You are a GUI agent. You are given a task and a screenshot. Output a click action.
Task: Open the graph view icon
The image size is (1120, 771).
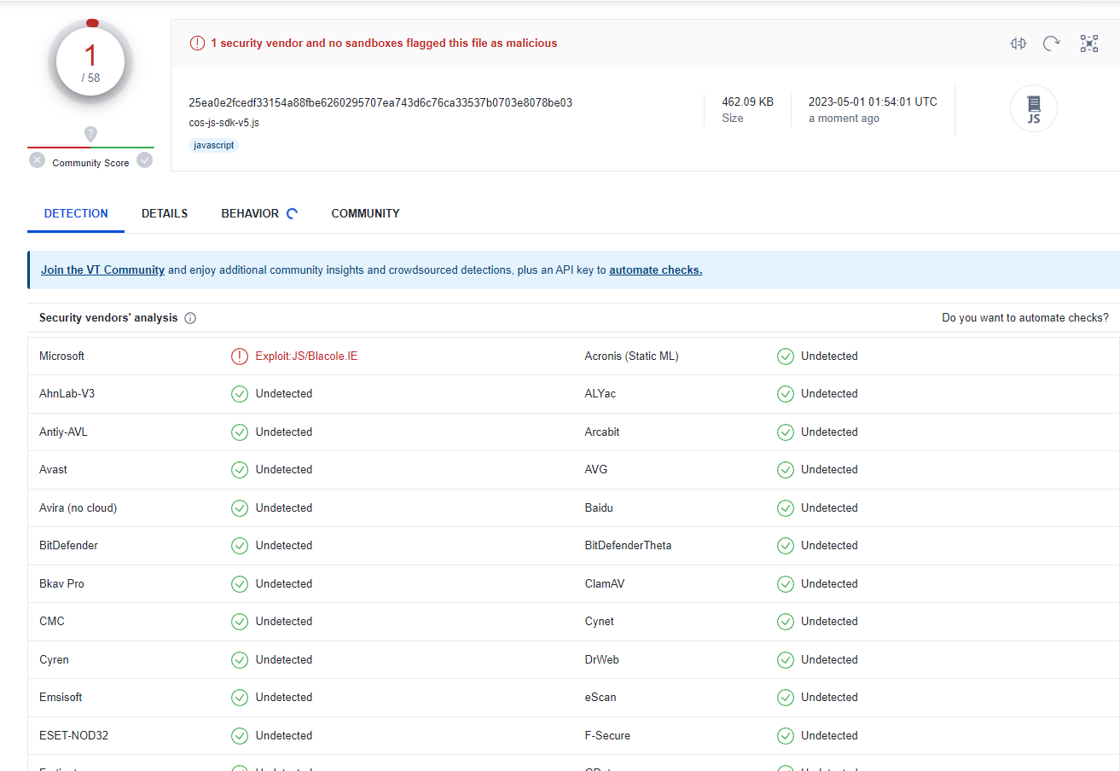tap(1088, 43)
